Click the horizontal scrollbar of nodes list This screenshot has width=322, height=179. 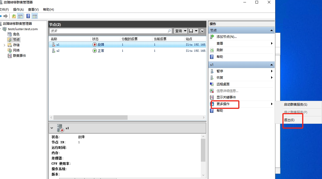click(90, 118)
